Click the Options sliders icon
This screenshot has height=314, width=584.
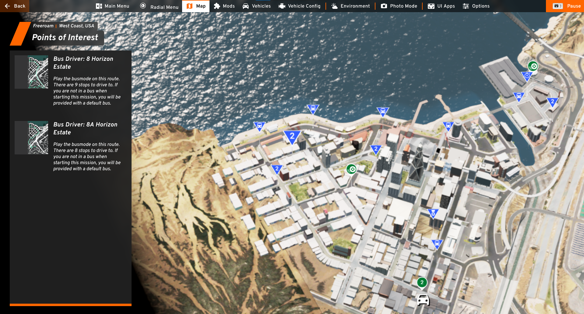coord(466,6)
